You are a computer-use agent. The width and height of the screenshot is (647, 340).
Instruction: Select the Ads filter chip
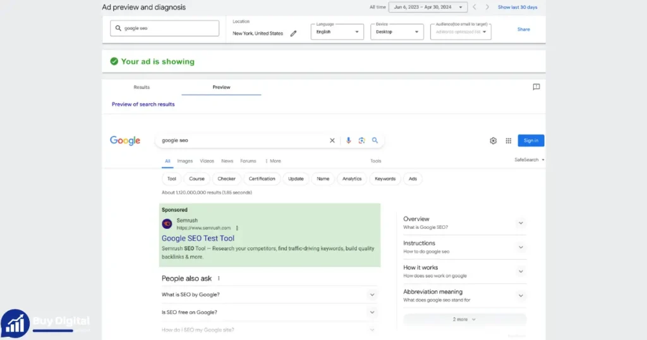413,179
